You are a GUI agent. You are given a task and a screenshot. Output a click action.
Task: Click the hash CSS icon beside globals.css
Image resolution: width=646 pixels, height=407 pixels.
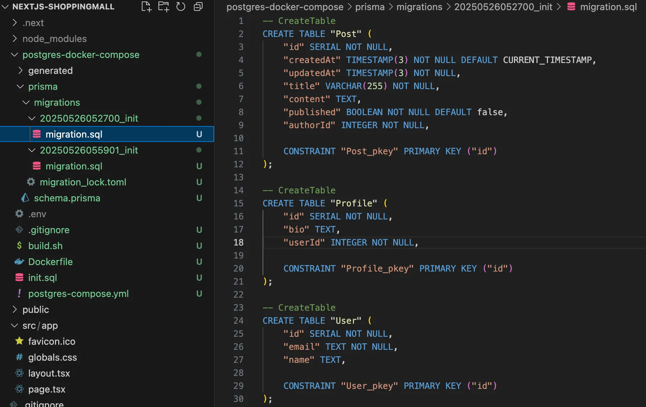19,357
